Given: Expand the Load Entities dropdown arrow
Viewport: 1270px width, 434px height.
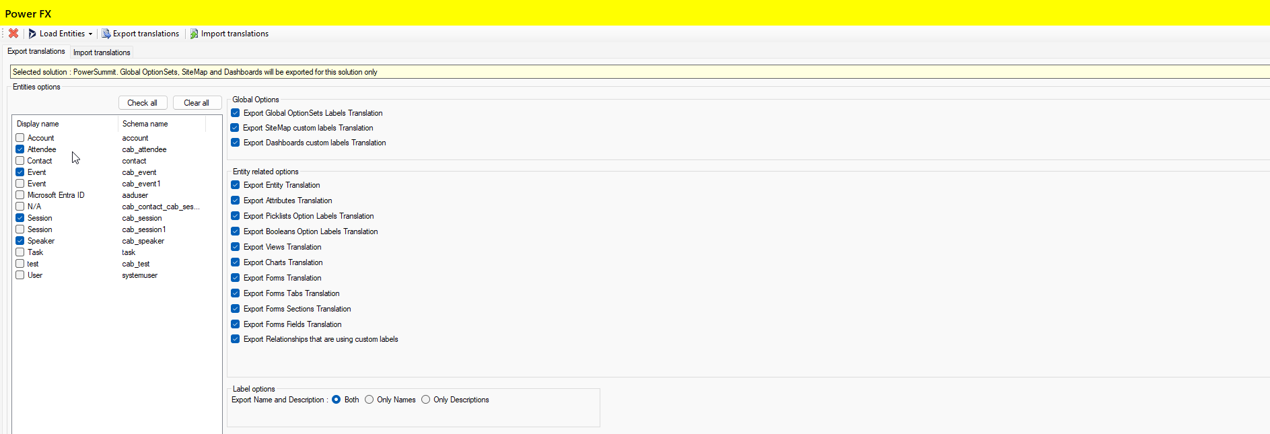Looking at the screenshot, I should (90, 34).
